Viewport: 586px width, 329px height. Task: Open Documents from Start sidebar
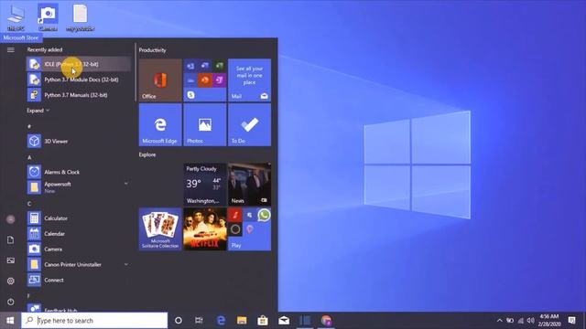pyautogui.click(x=10, y=239)
